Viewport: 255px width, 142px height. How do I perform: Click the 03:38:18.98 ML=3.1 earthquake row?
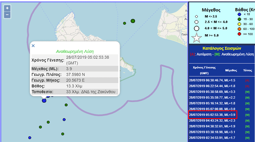click(x=212, y=132)
